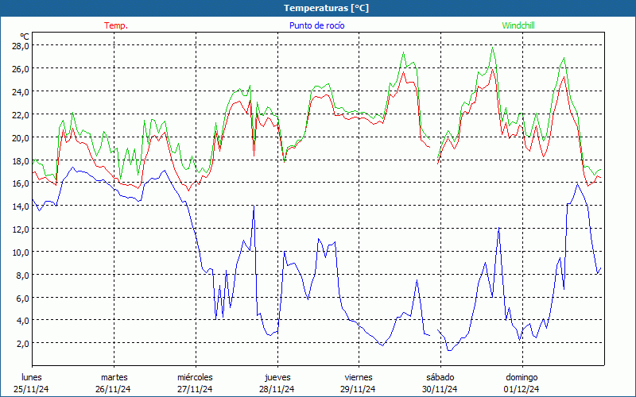Click the 'martes' day label
Screen dimensions: 636x397
pyautogui.click(x=114, y=377)
